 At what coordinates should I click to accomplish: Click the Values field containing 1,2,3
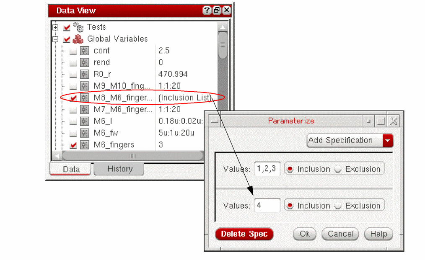267,169
